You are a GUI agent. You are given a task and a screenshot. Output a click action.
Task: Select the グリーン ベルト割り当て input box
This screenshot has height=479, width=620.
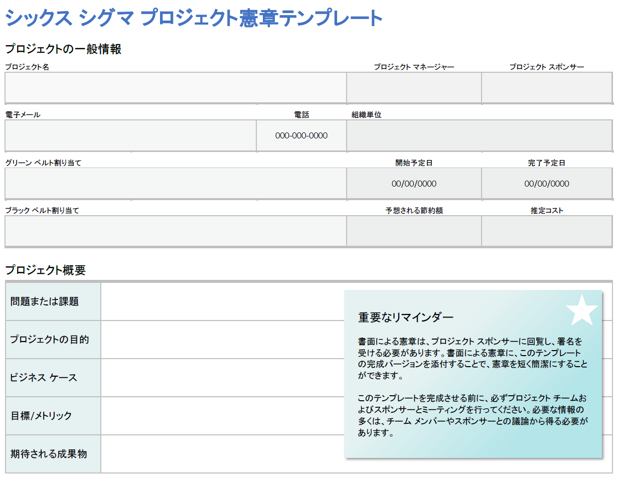[176, 183]
